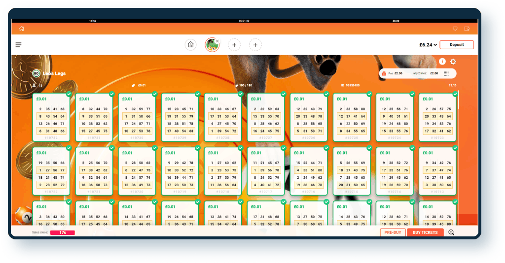The height and width of the screenshot is (263, 505).
Task: Expand the £6.24 balance dropdown
Action: 428,45
